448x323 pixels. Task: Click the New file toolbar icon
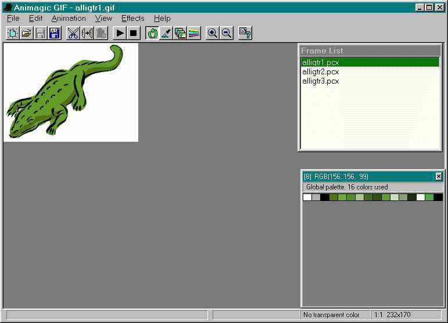(x=12, y=33)
